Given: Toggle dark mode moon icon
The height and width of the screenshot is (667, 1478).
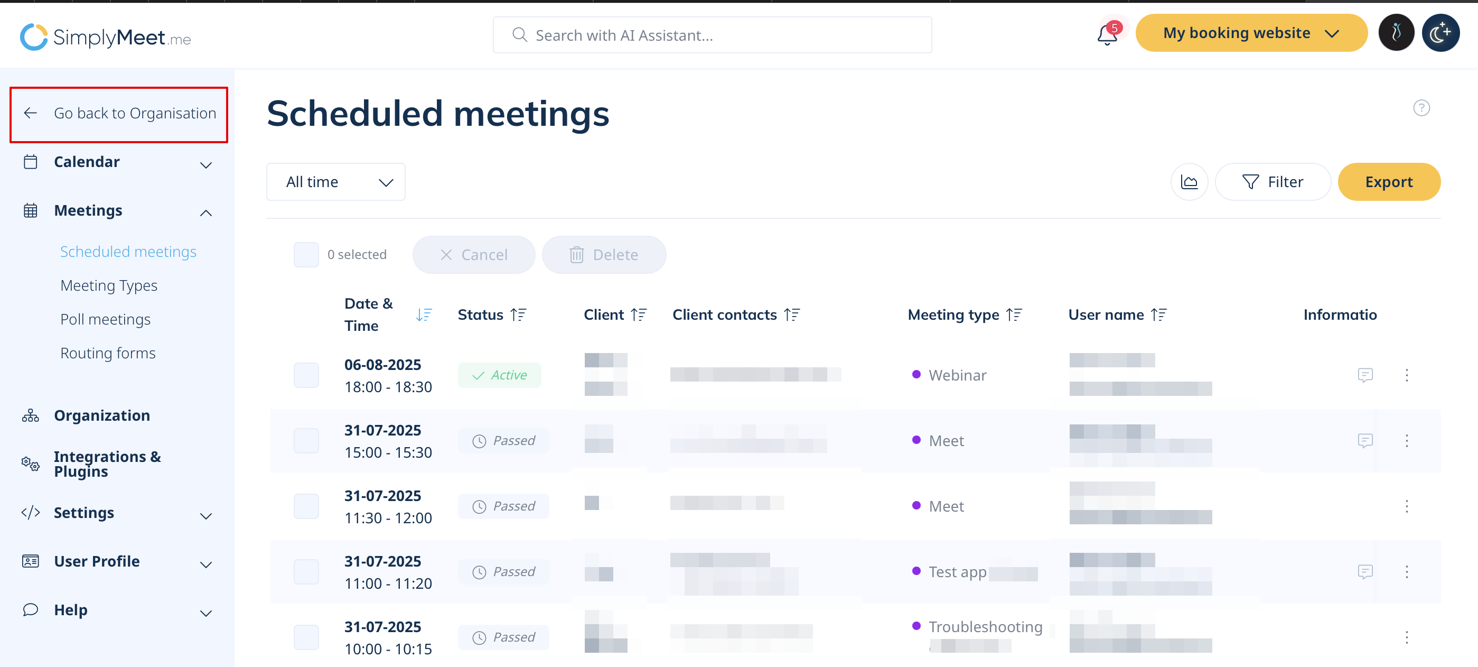Looking at the screenshot, I should (x=1440, y=33).
